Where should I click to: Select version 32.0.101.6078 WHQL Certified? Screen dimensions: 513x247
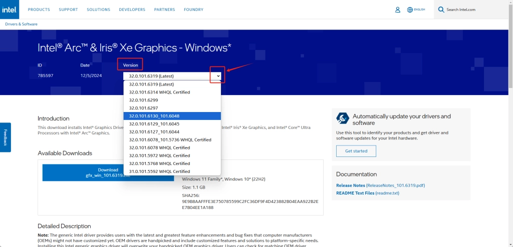172,147
